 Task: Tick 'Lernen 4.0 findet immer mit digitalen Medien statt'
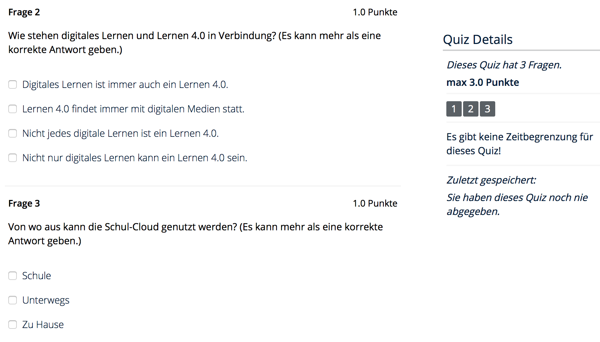(13, 109)
